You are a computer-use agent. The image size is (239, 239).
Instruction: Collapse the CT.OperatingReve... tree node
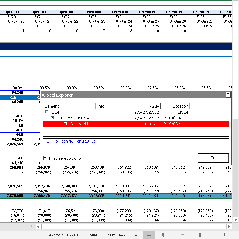tap(53, 118)
